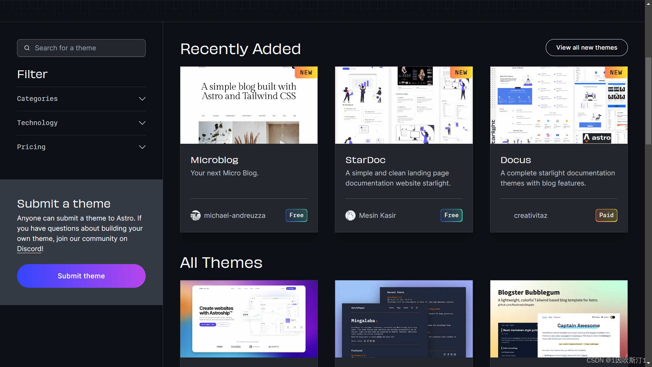This screenshot has height=367, width=652.
Task: Click the page vertical scrollbar thumb
Action: [x=648, y=101]
